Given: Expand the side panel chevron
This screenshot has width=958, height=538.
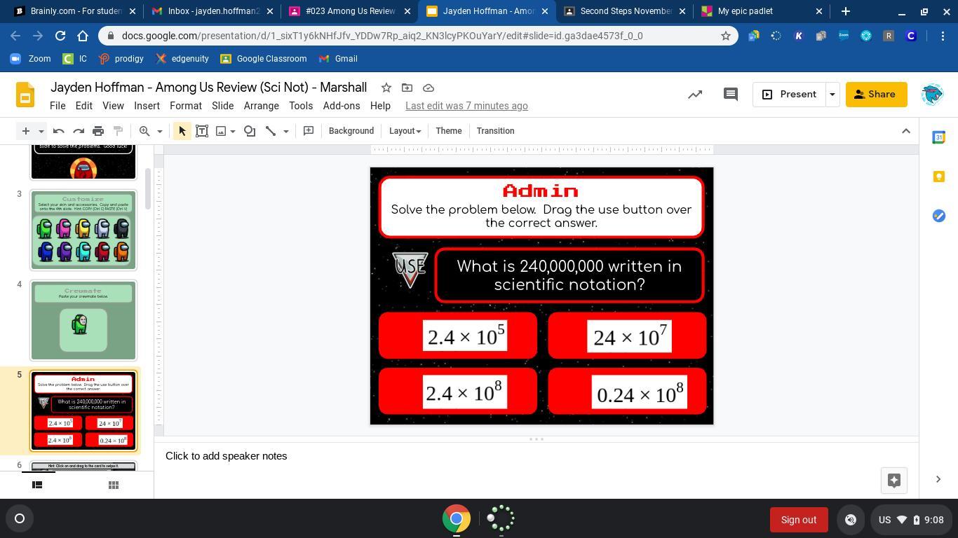Looking at the screenshot, I should click(x=938, y=479).
